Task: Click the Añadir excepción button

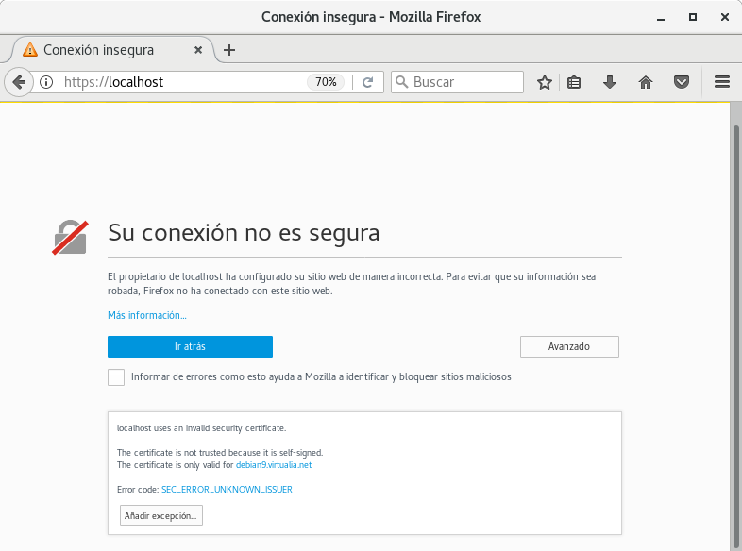Action: pyautogui.click(x=161, y=516)
